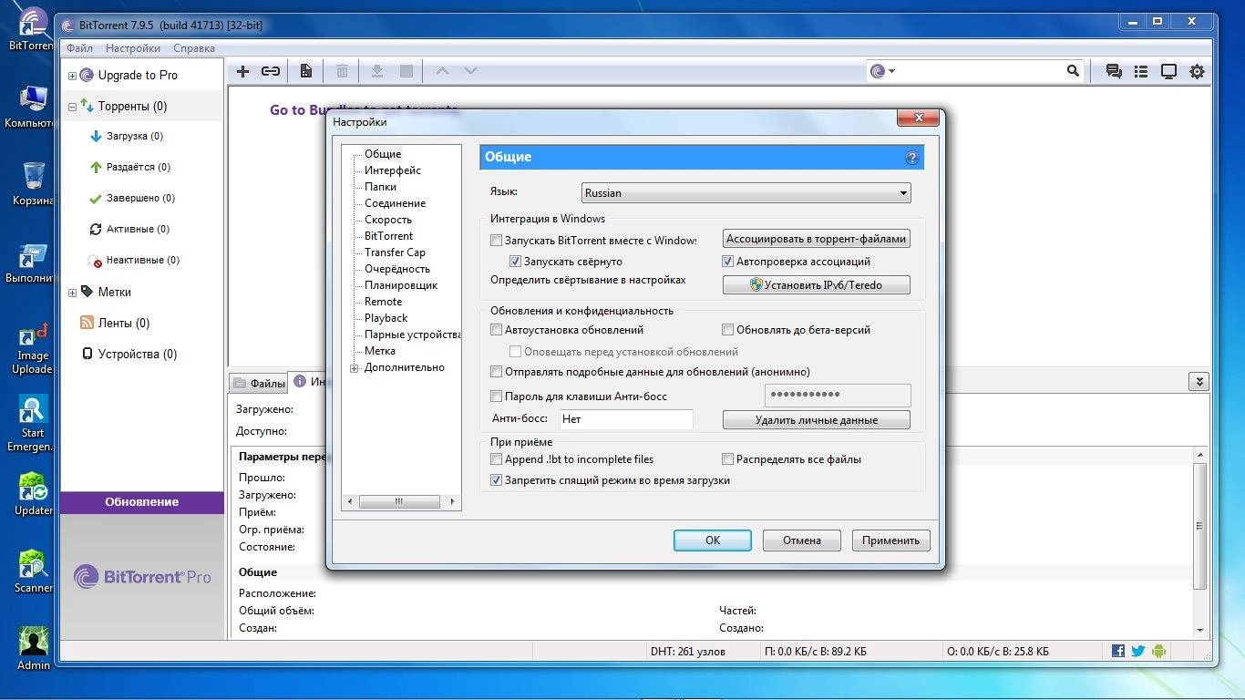Select Соединение in settings tree
The image size is (1245, 700).
pyautogui.click(x=395, y=203)
